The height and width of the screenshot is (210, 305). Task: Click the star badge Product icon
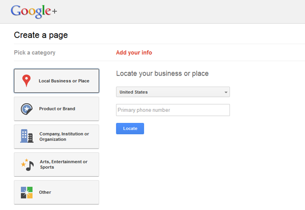[27, 109]
